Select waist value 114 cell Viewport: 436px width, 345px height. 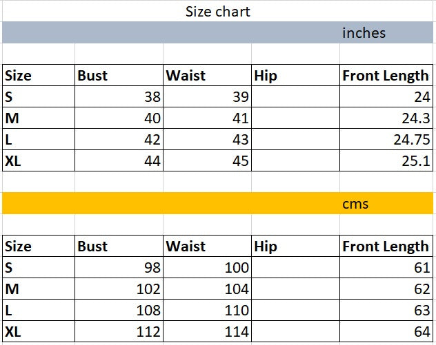pos(207,332)
